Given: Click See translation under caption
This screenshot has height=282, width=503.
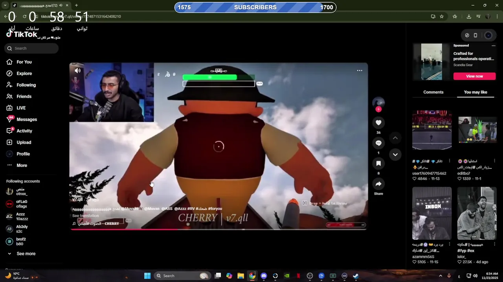Looking at the screenshot, I should pyautogui.click(x=85, y=216).
